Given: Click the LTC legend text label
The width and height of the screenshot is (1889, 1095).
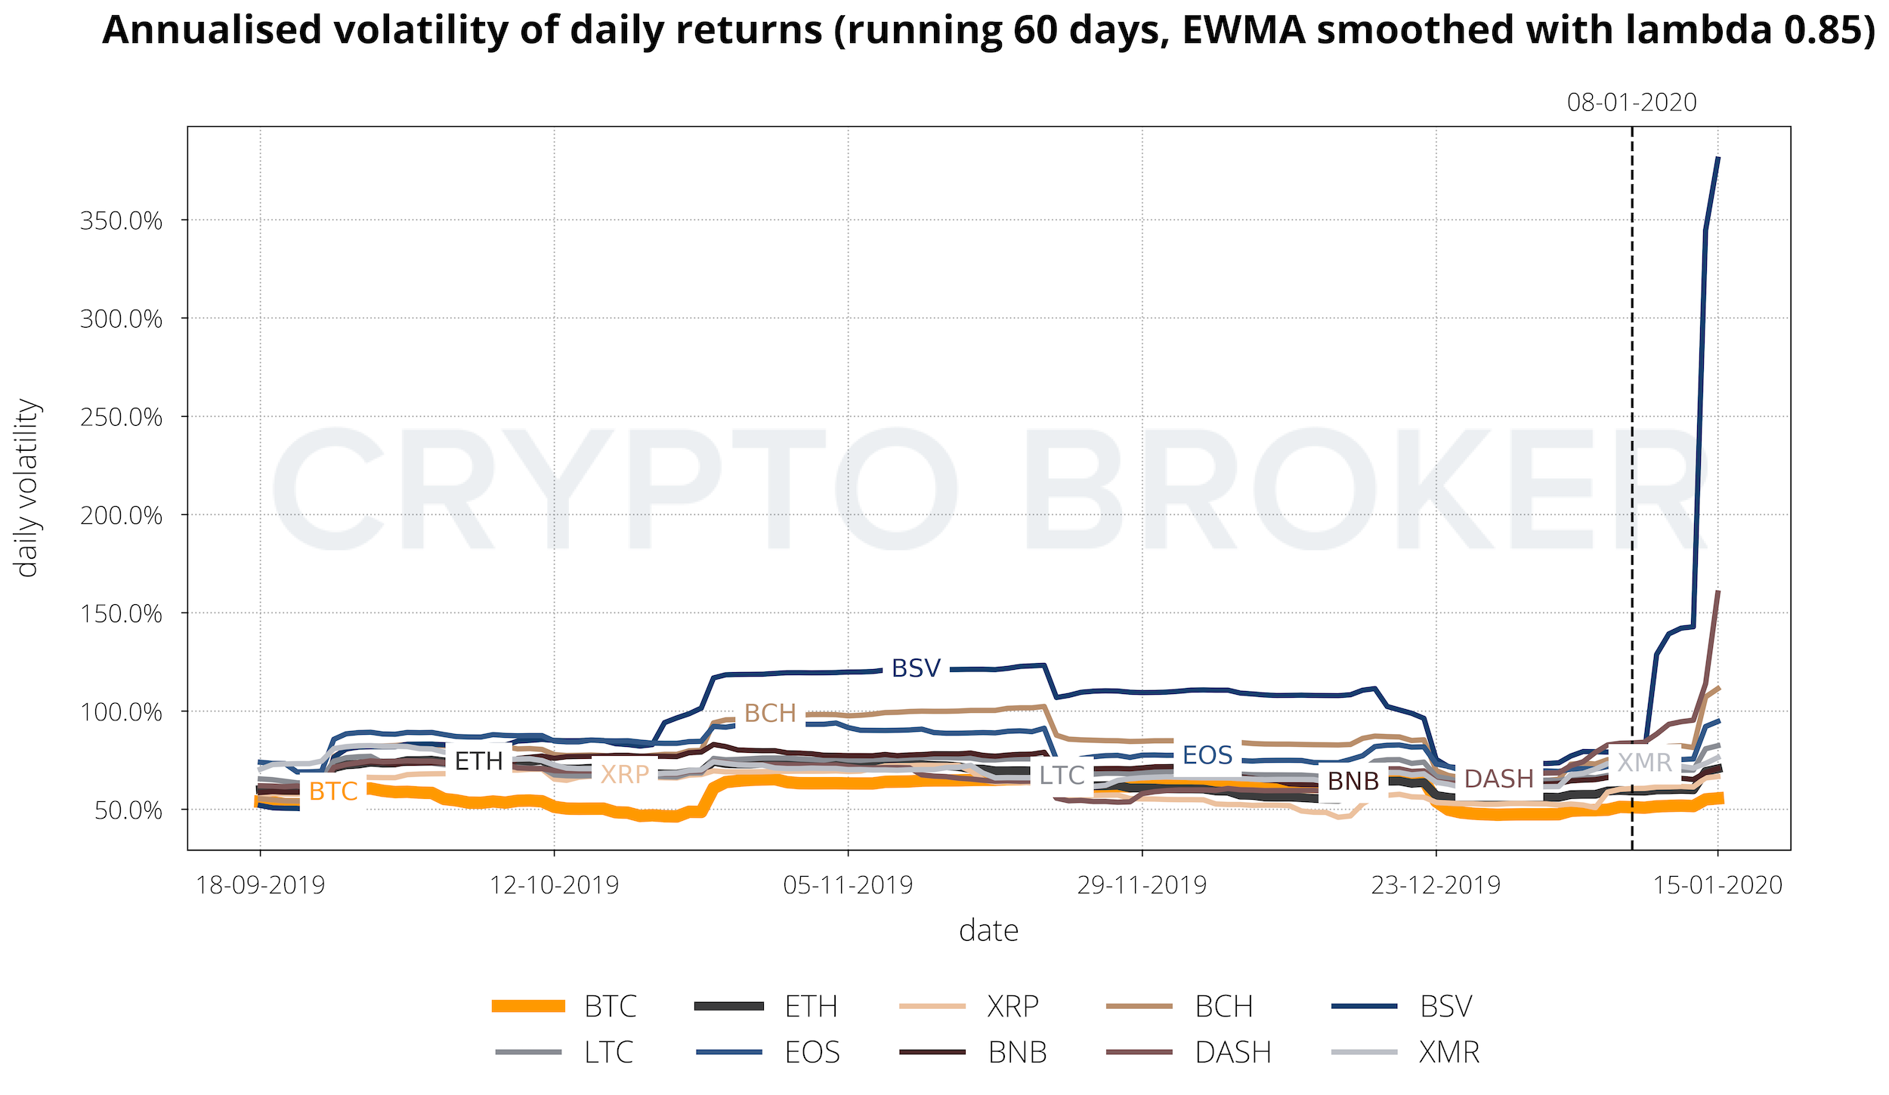Looking at the screenshot, I should [x=608, y=1053].
